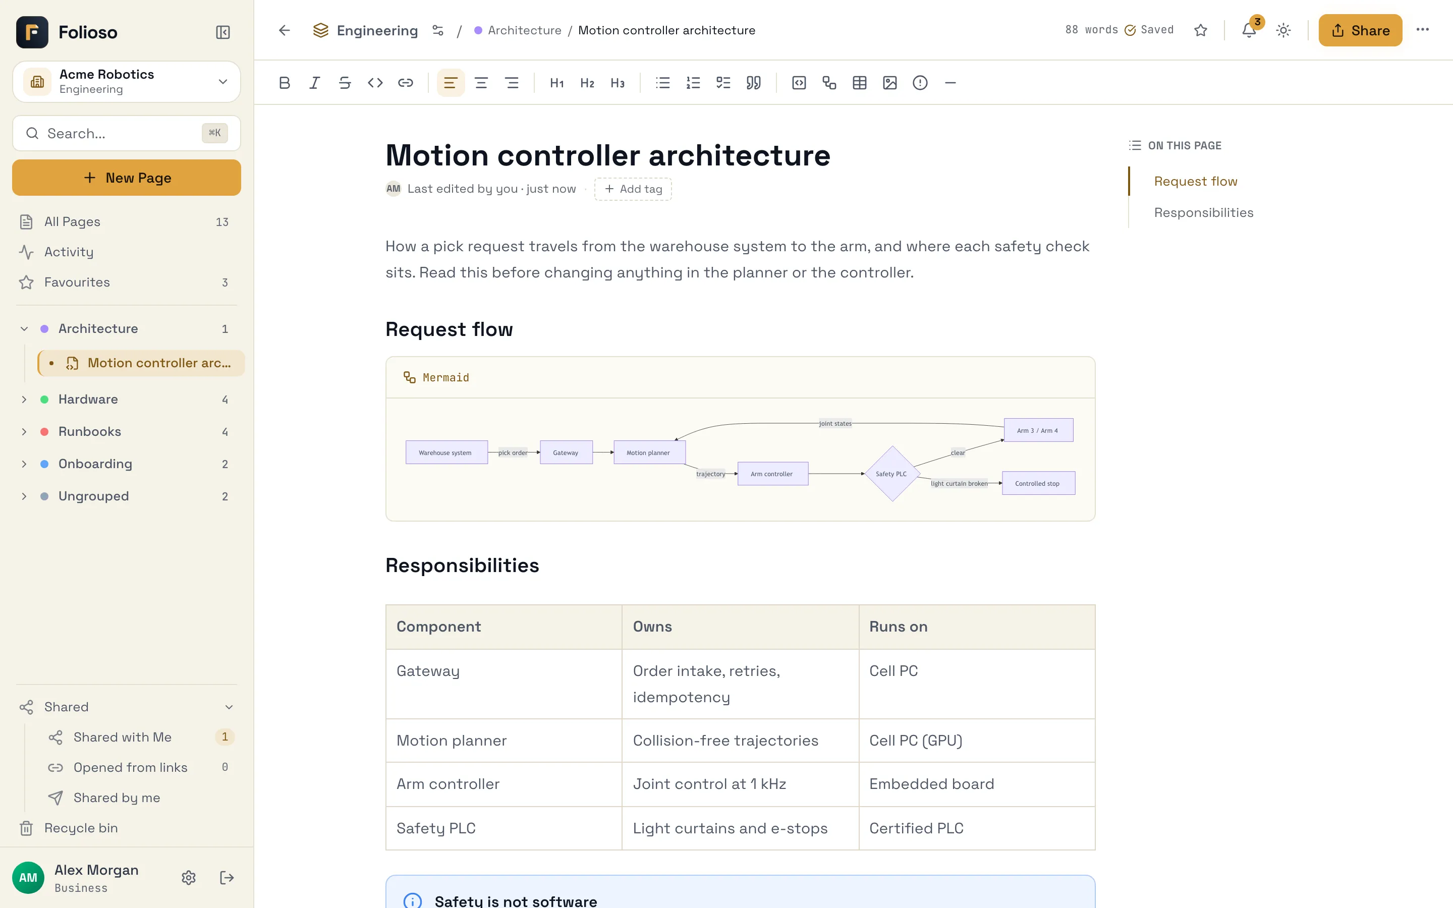Open Opened from links
Image resolution: width=1453 pixels, height=908 pixels.
coord(141,767)
